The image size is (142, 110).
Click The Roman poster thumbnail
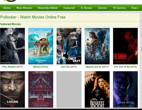click(125, 46)
